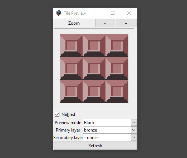The height and width of the screenshot is (158, 187).
Task: Click the Tile Preview app icon in title bar
Action: (59, 13)
